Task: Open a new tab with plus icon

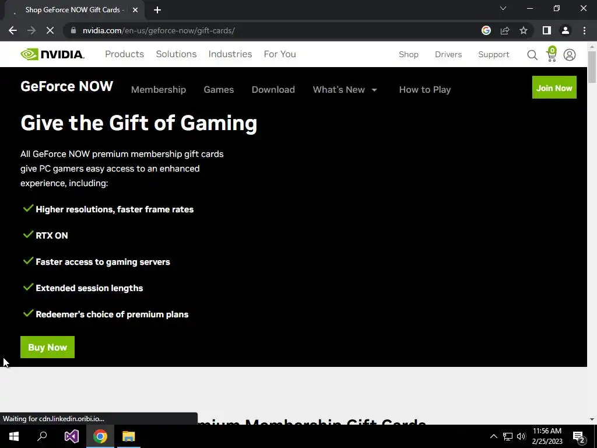Action: [x=157, y=10]
